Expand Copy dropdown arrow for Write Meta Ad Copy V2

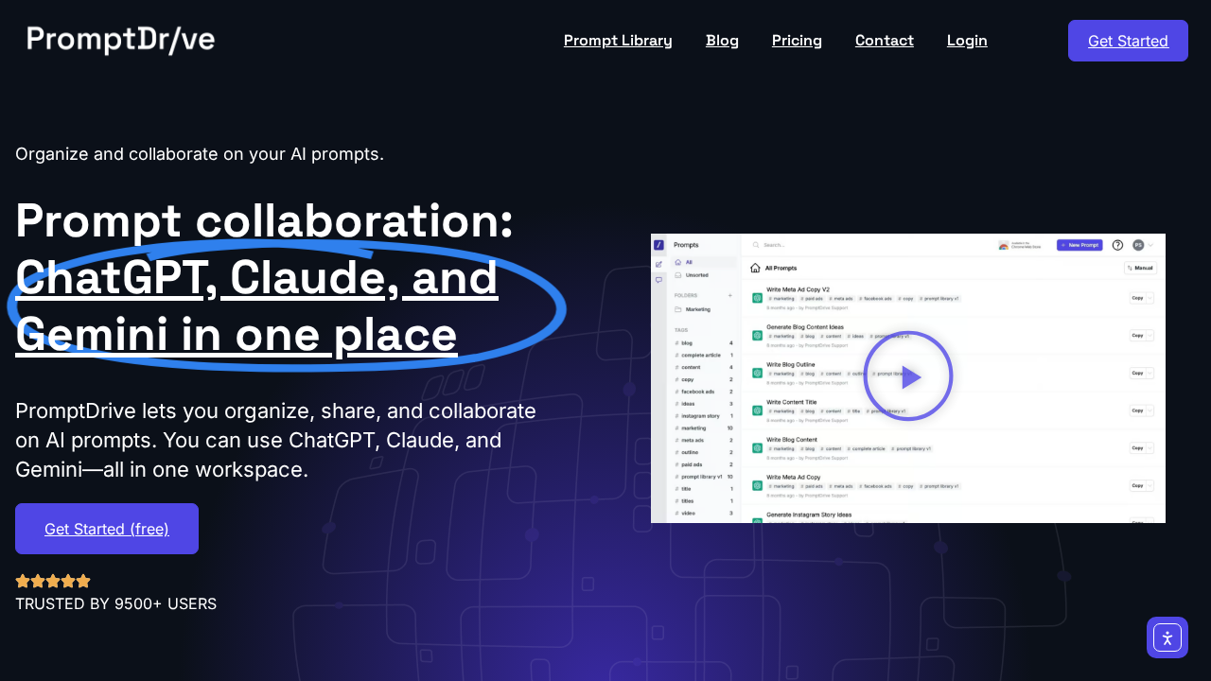tap(1150, 298)
